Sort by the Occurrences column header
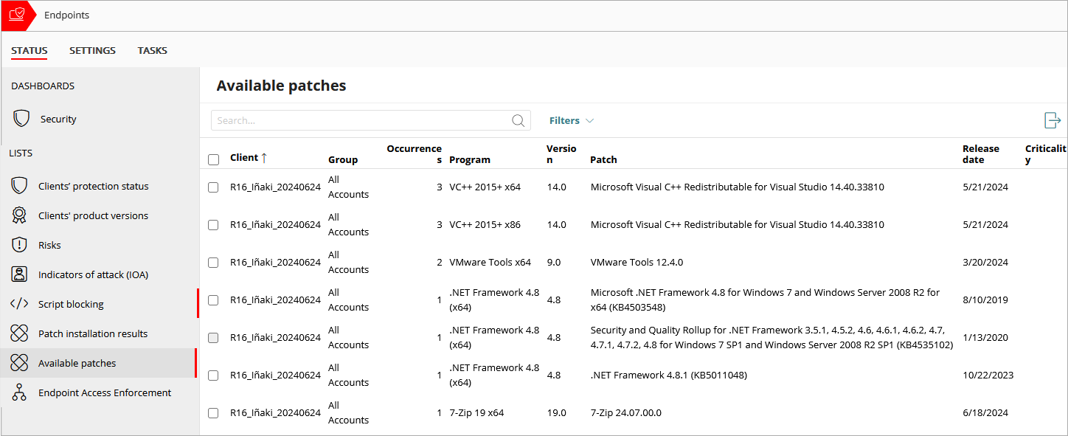This screenshot has width=1068, height=436. [415, 153]
